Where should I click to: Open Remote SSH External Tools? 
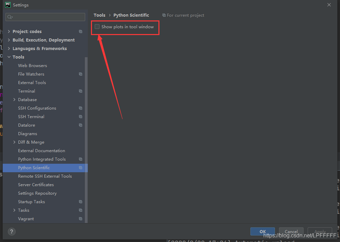coord(45,176)
